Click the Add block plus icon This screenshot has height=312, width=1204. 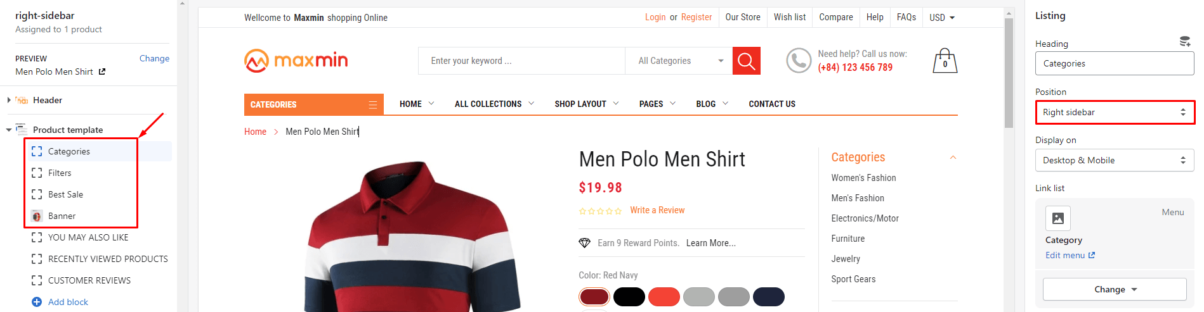coord(37,302)
